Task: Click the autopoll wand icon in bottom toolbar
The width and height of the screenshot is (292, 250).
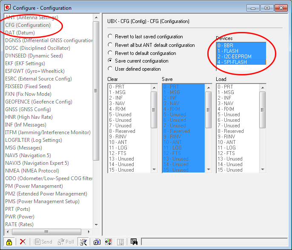Action: coord(83,241)
